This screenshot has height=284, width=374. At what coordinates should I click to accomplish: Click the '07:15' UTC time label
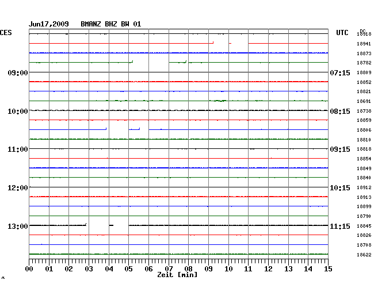(340, 72)
